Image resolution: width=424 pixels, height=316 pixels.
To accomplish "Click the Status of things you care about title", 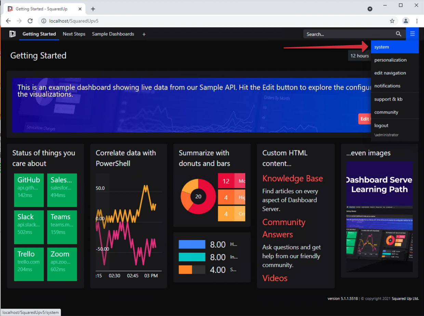I will 44,158.
